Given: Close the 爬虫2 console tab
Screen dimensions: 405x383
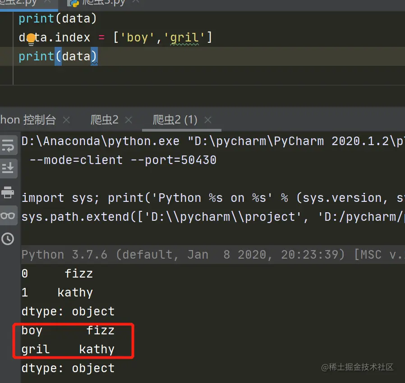Looking at the screenshot, I should [x=129, y=120].
